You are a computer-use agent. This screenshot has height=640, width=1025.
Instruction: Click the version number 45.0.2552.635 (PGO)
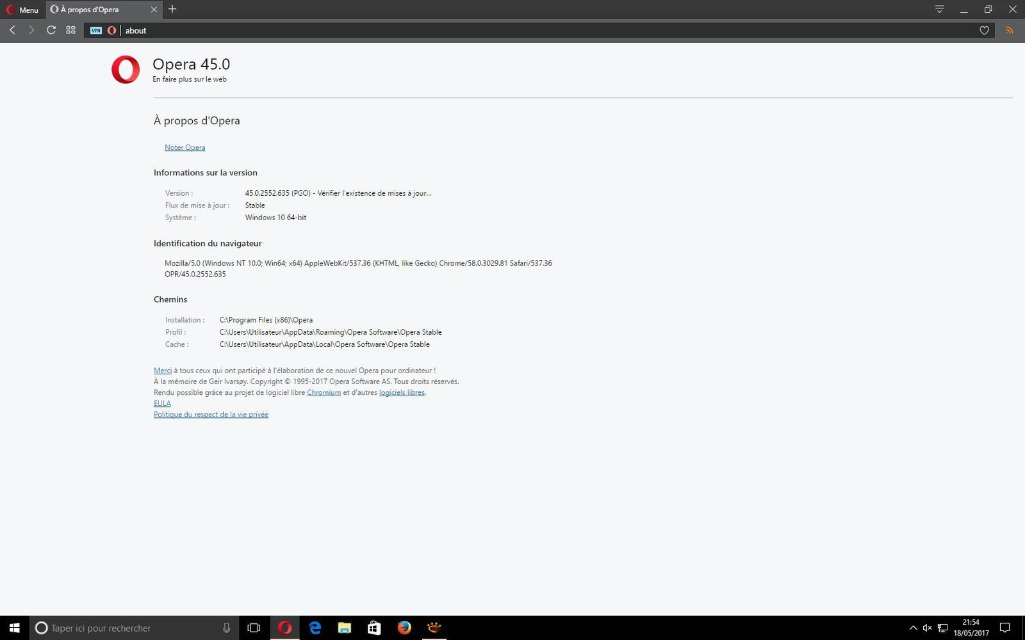277,193
